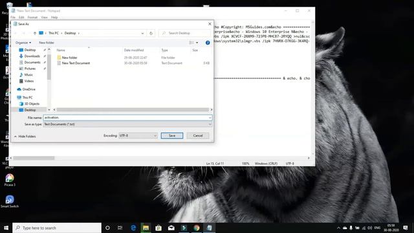Click the Cancel button in Save As dialog

pos(198,135)
